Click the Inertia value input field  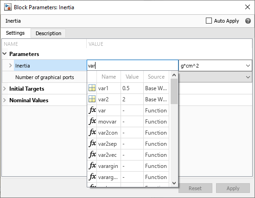133,66
